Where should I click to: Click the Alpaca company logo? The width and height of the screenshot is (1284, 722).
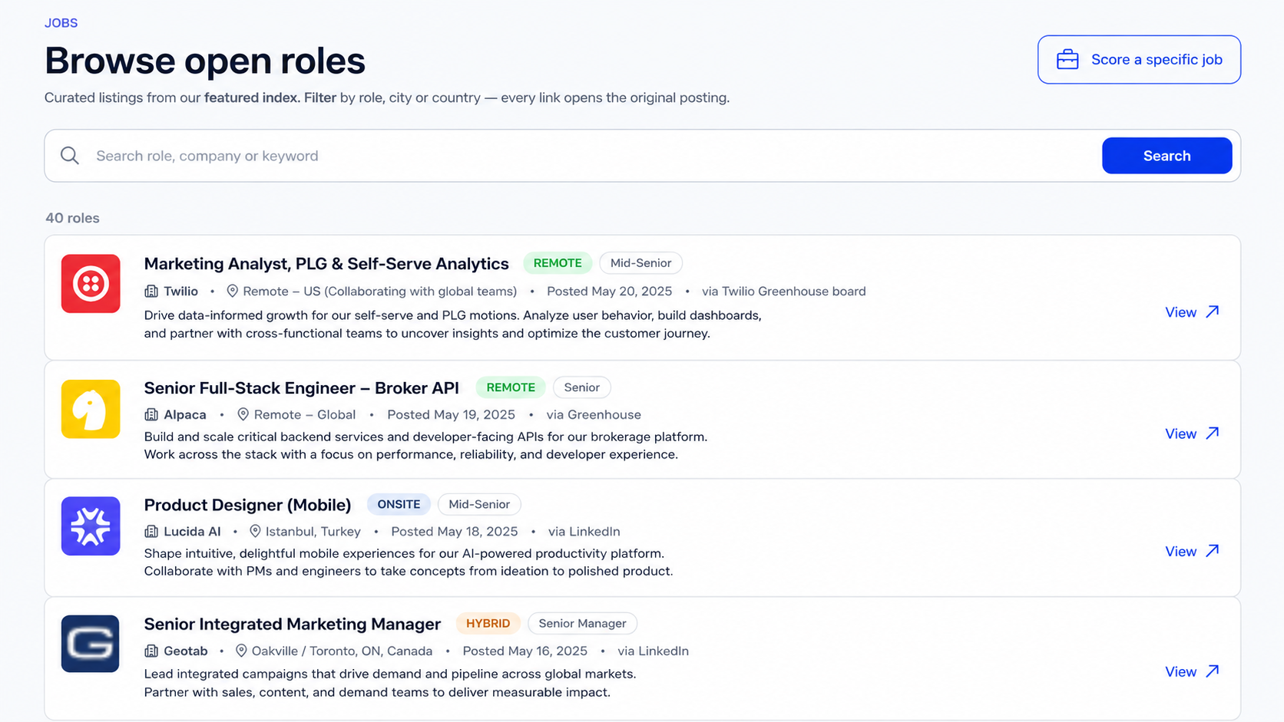tap(91, 409)
